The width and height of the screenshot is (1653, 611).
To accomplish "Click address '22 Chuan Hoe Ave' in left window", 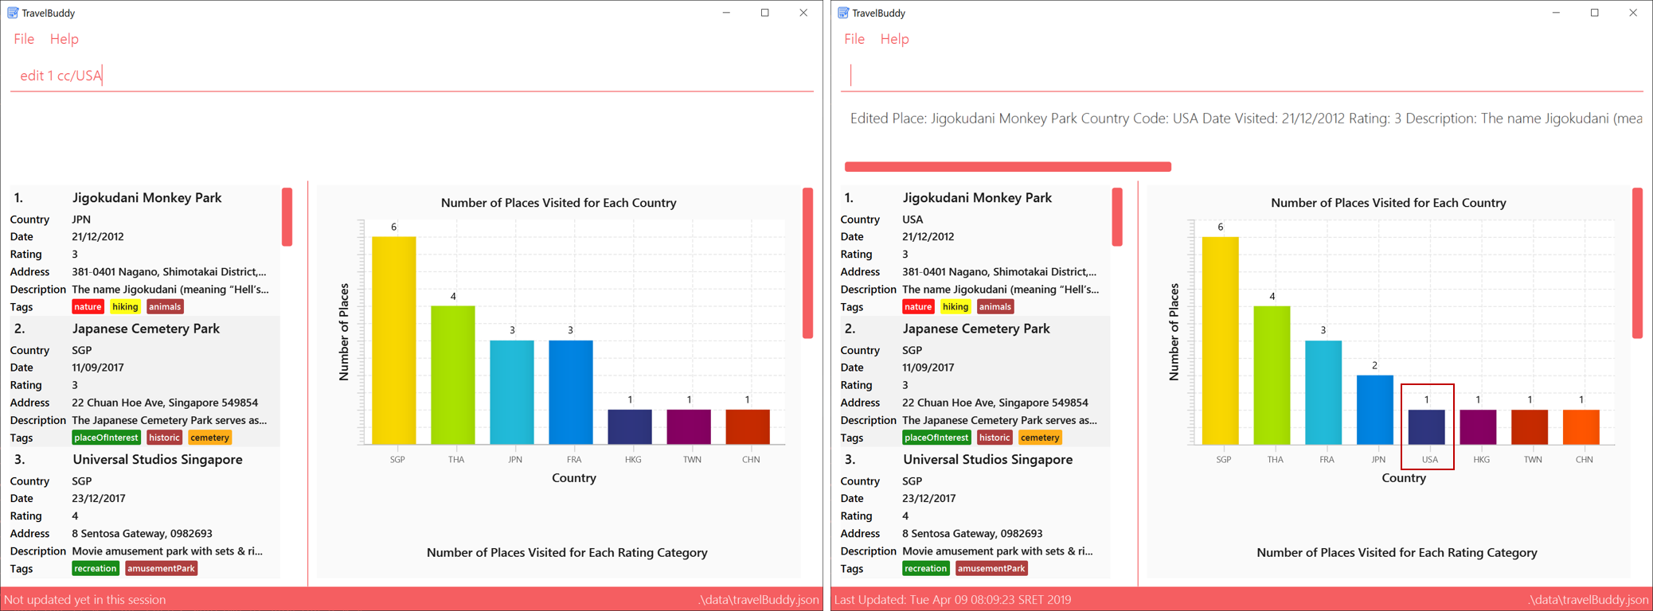I will 165,403.
